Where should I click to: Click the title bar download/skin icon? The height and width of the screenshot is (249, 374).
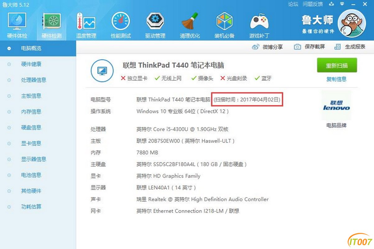pyautogui.click(x=331, y=4)
